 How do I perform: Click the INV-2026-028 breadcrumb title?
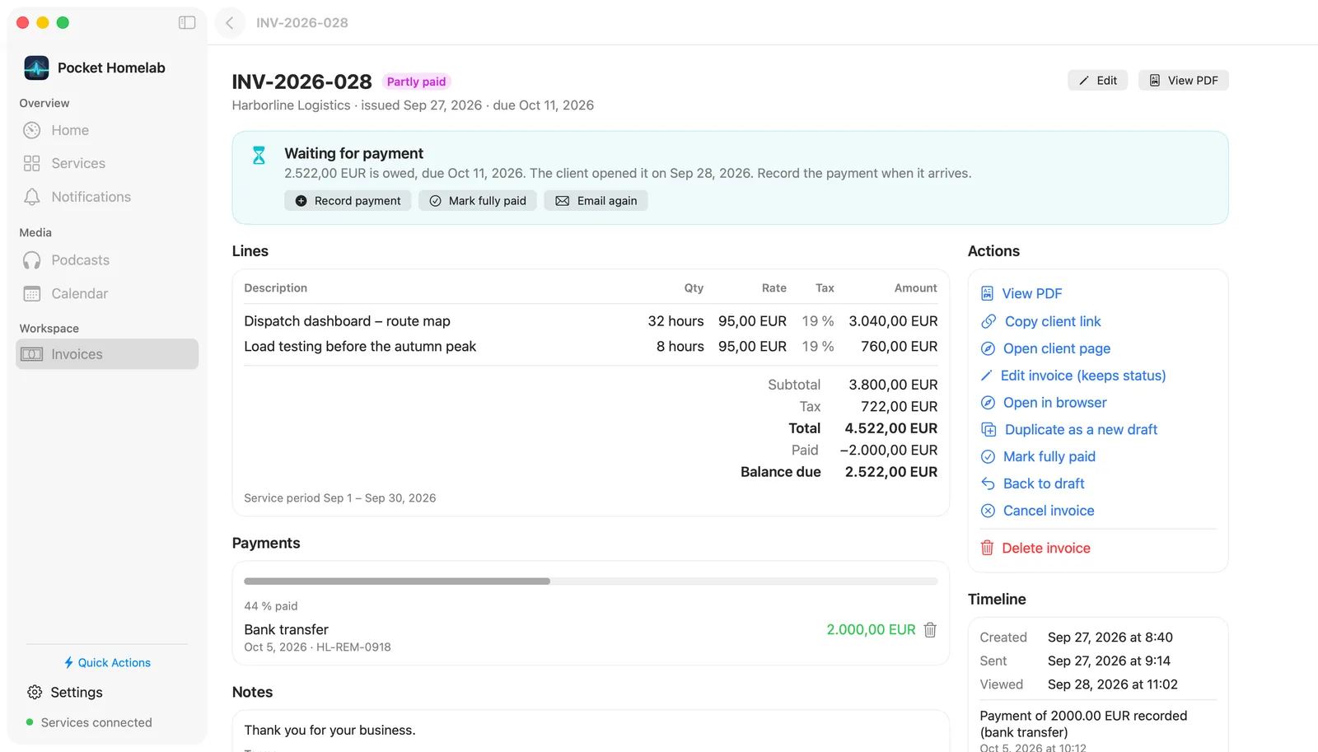click(x=301, y=23)
